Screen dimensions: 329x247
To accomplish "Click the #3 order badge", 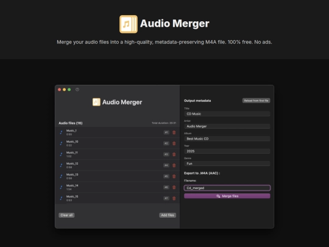I will tap(166, 154).
